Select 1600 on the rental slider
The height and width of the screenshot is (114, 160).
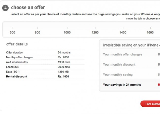(x=150, y=28)
